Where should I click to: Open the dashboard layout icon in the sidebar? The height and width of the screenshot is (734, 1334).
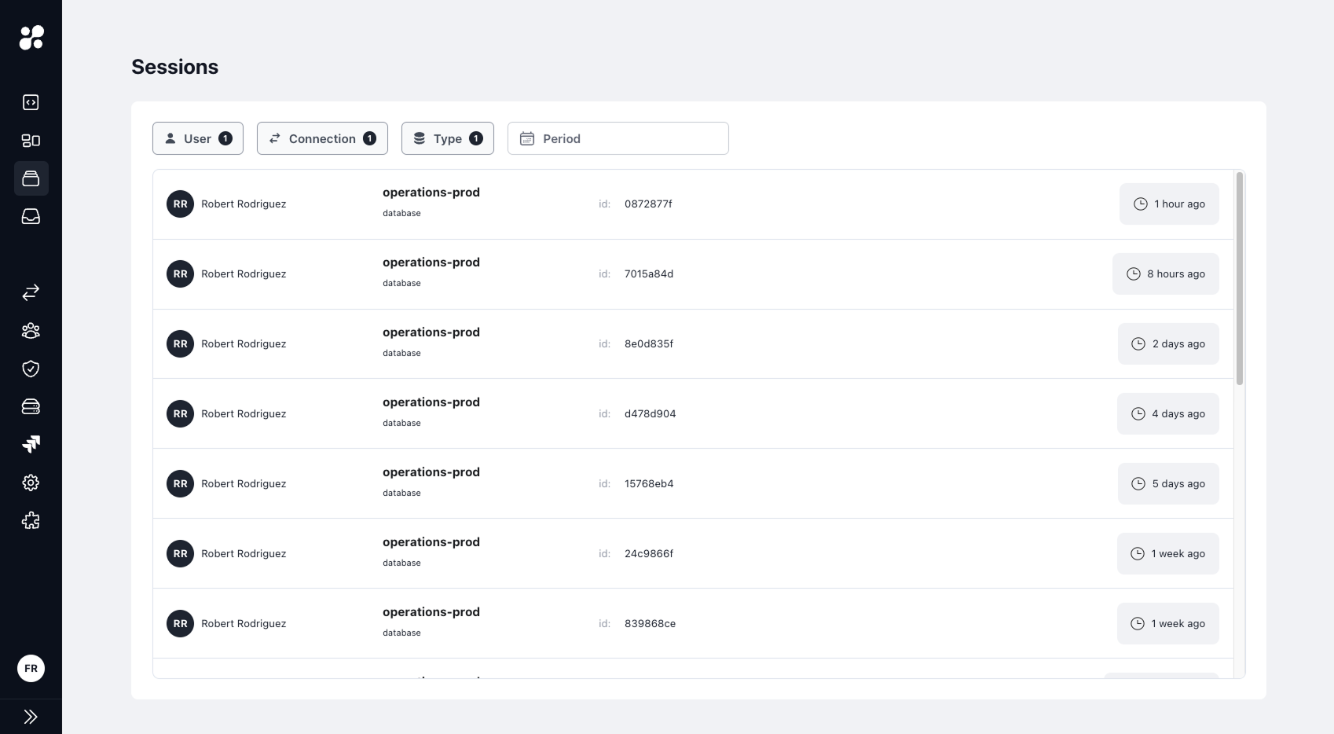tap(31, 141)
